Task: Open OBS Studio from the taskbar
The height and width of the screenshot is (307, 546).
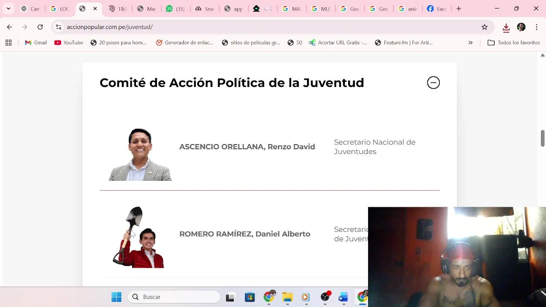Action: (x=325, y=296)
